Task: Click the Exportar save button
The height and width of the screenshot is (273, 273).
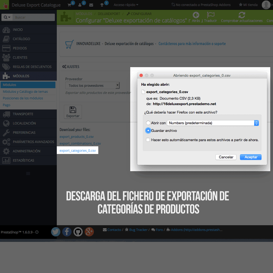Action: pos(73,112)
